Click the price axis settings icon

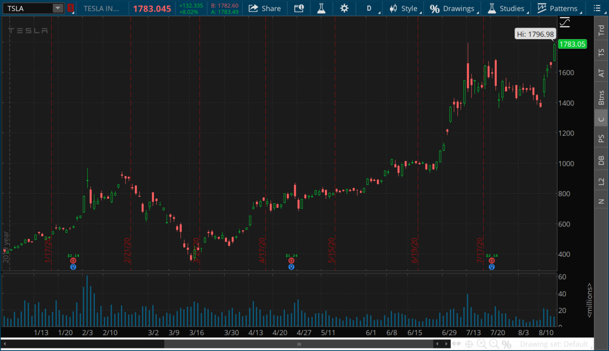[565, 22]
